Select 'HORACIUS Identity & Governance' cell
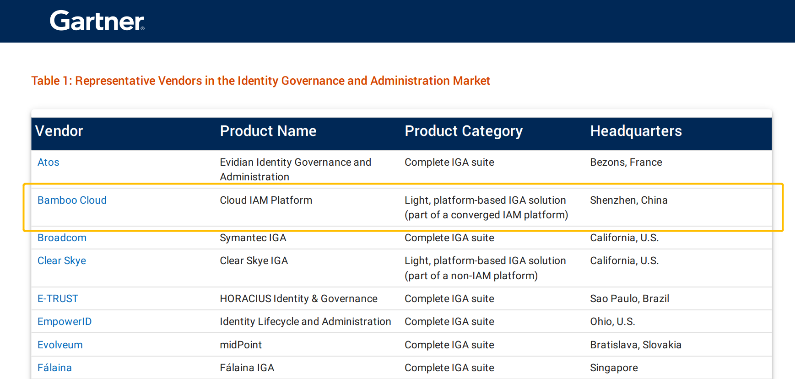 click(299, 299)
